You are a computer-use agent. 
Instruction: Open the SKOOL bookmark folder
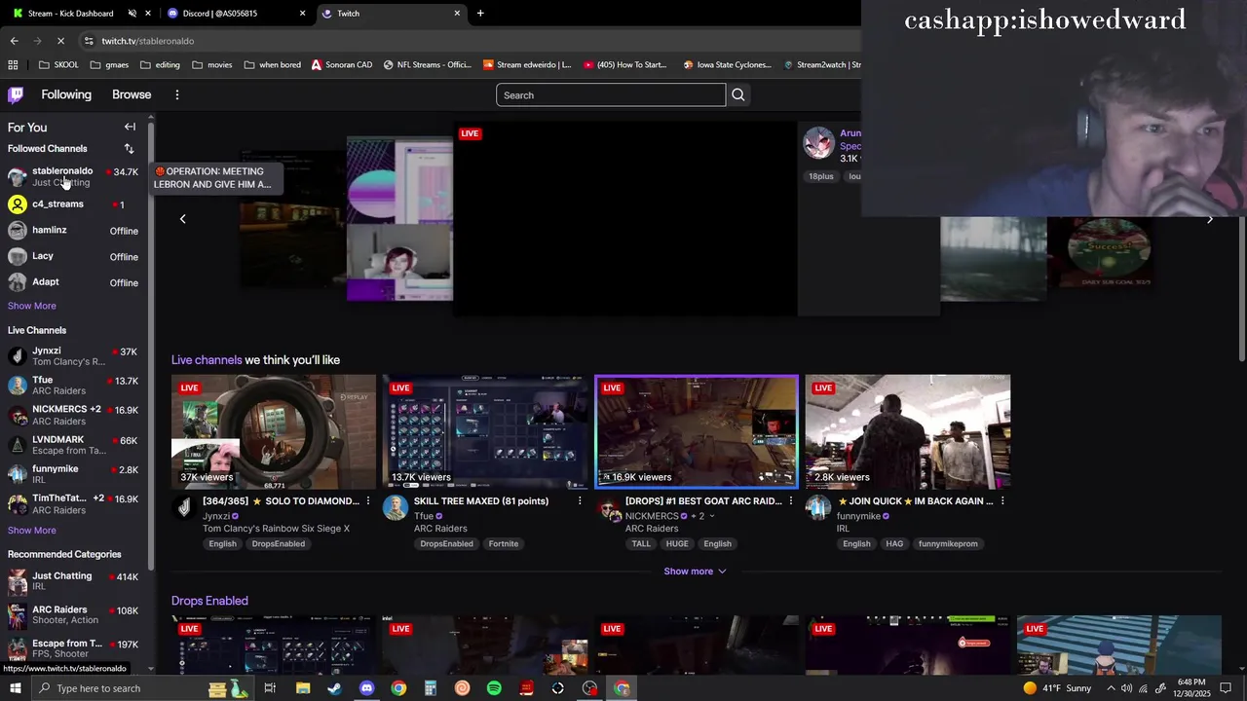(x=59, y=64)
